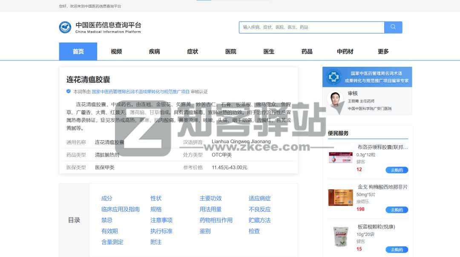Screen dimensions: 460x257
Task: Open the 疾病 section
Action: click(154, 51)
